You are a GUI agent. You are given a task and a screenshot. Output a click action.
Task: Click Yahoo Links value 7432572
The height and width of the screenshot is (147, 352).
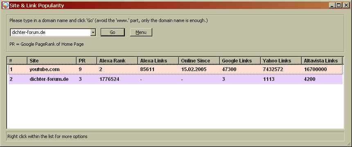click(x=273, y=69)
